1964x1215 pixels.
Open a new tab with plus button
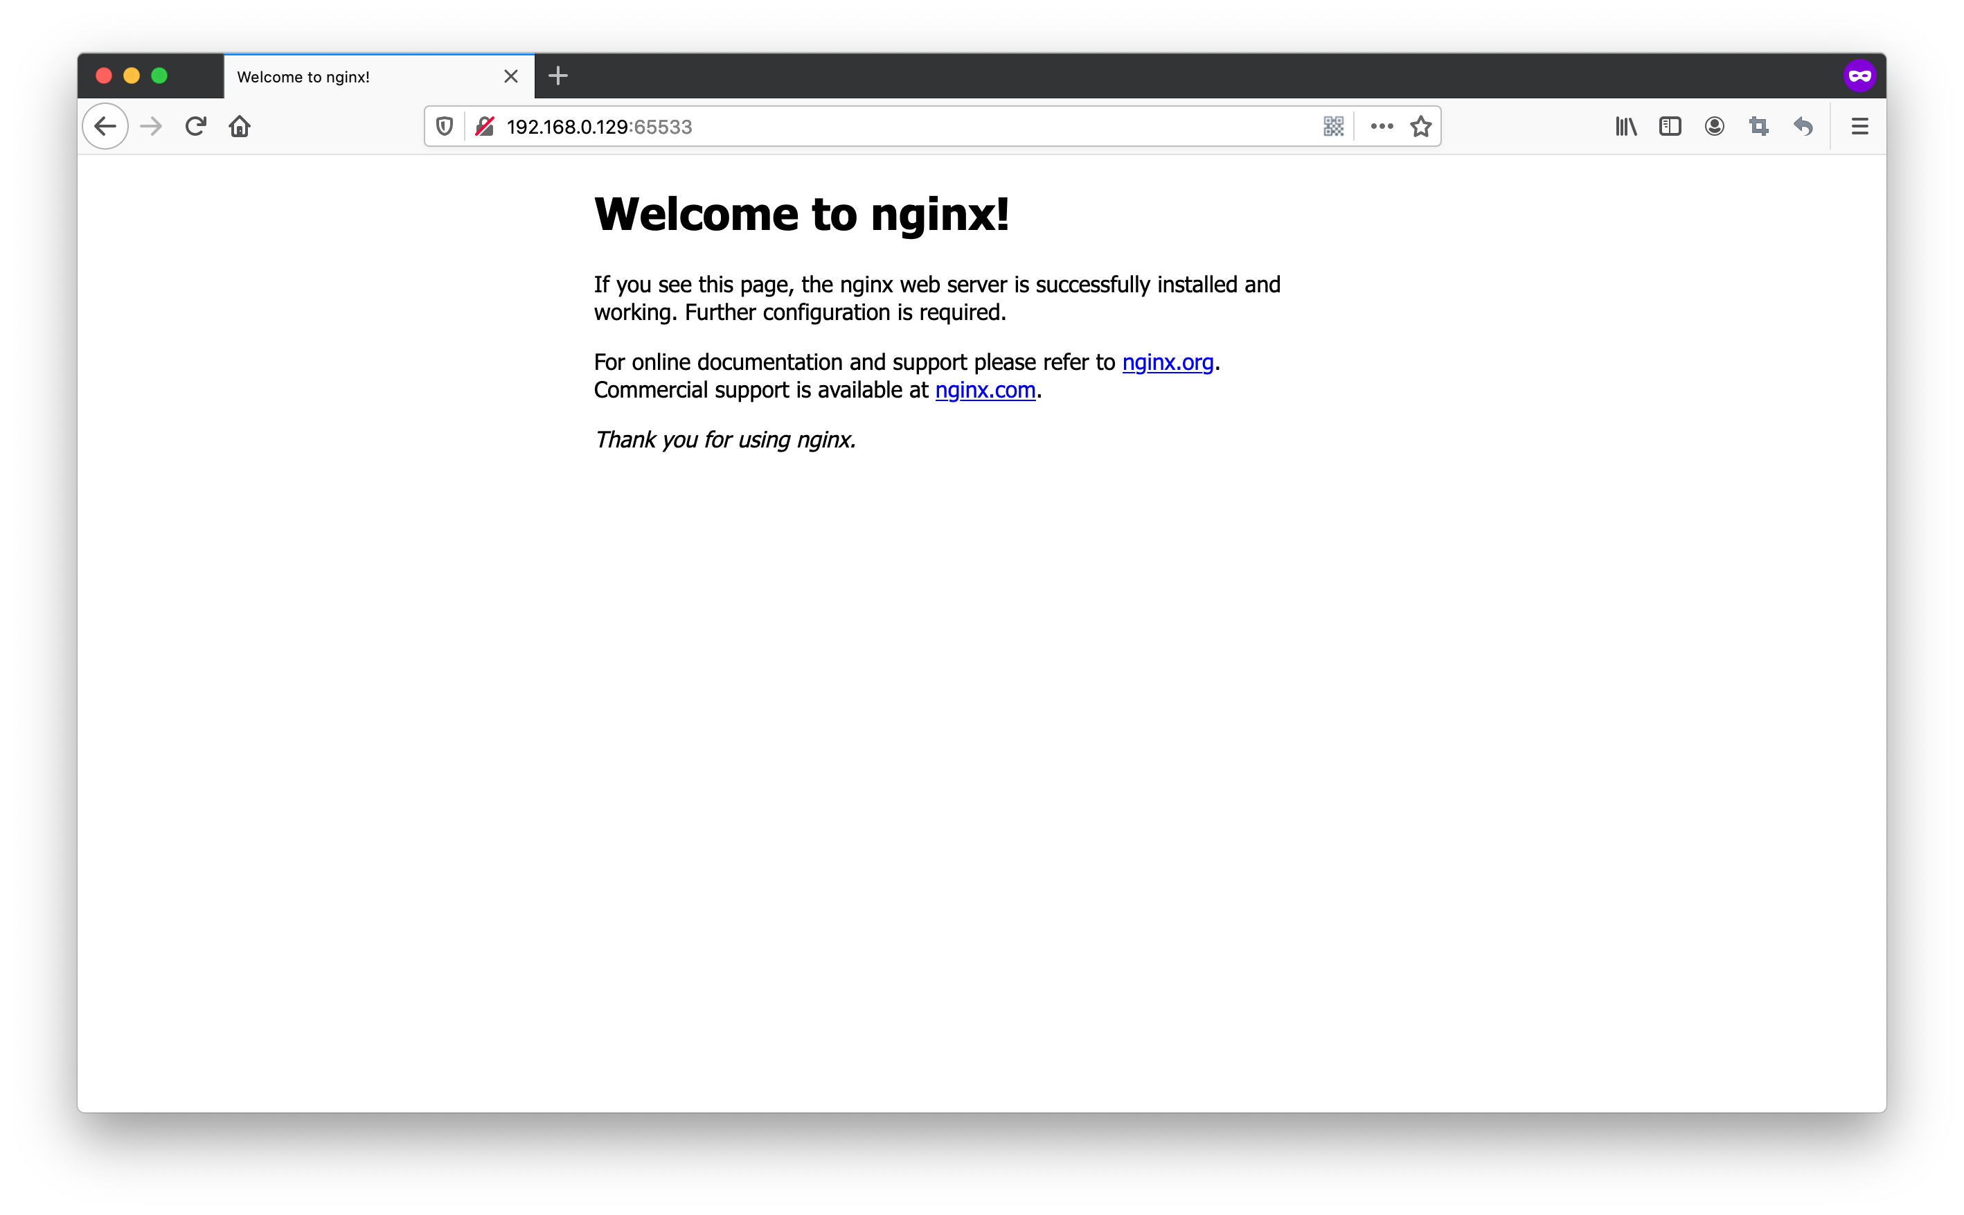pyautogui.click(x=557, y=76)
